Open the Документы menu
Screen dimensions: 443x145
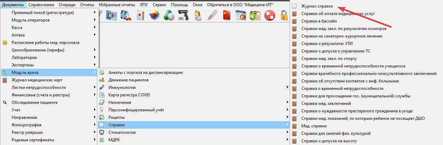pos(13,5)
